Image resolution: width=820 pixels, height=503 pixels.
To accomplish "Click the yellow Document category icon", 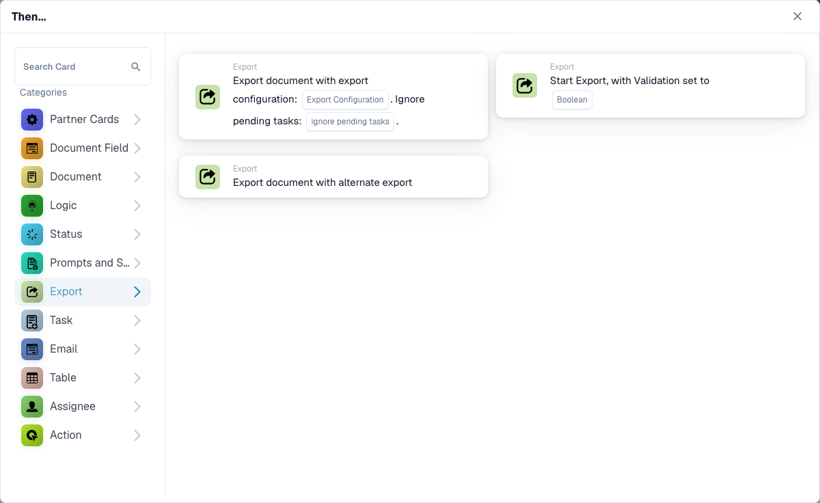I will (32, 177).
